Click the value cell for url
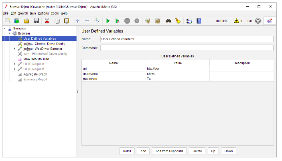Screen dimensions: 282x161 [x=178, y=69]
